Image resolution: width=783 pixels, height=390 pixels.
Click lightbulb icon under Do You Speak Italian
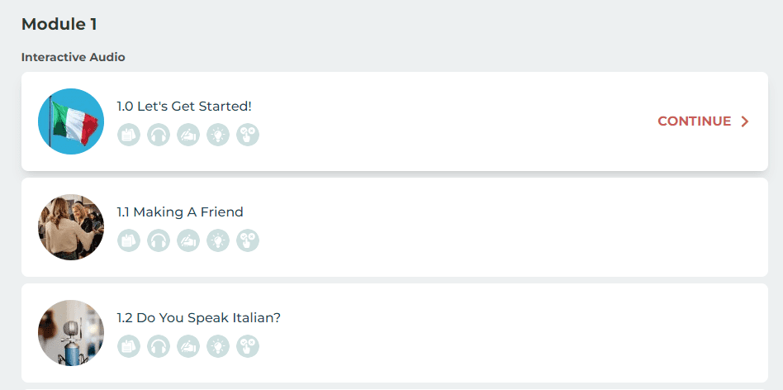[x=218, y=346]
